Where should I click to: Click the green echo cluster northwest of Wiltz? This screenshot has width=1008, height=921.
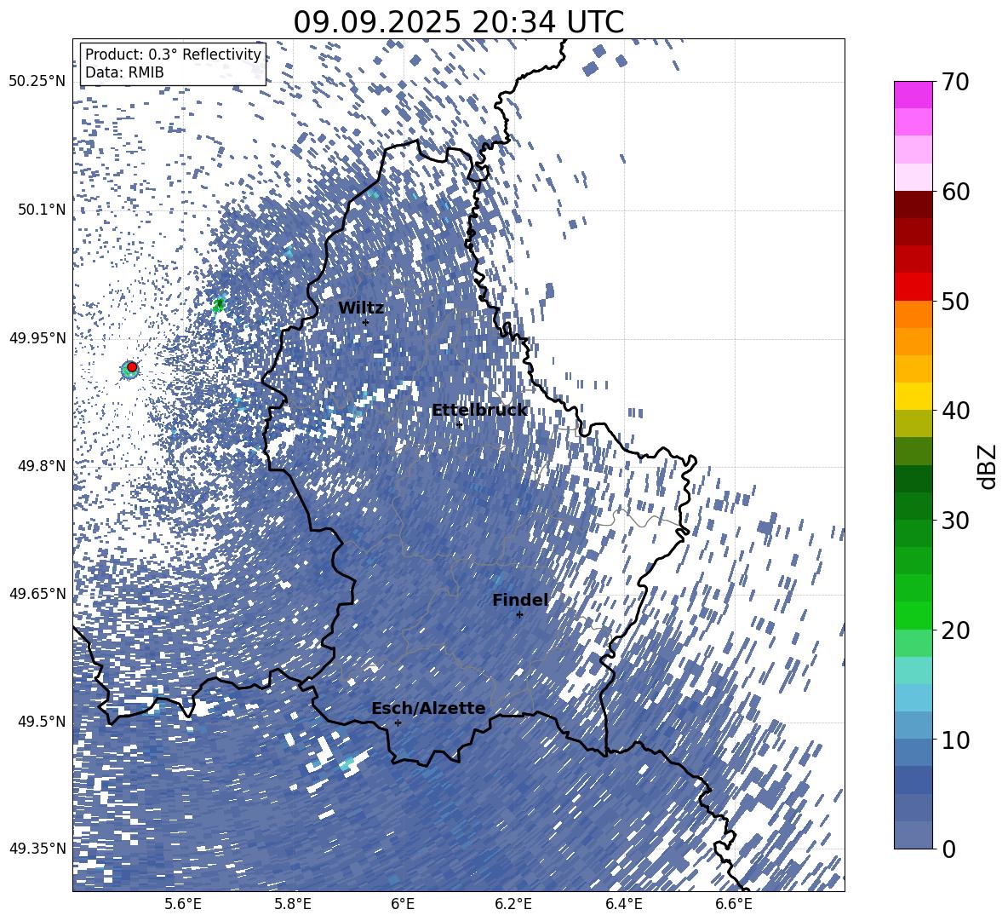click(x=219, y=304)
